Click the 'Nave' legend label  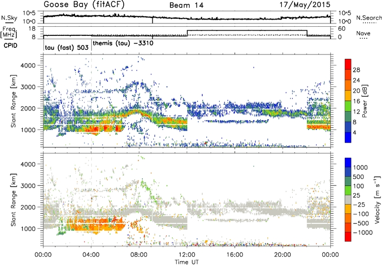363,33
